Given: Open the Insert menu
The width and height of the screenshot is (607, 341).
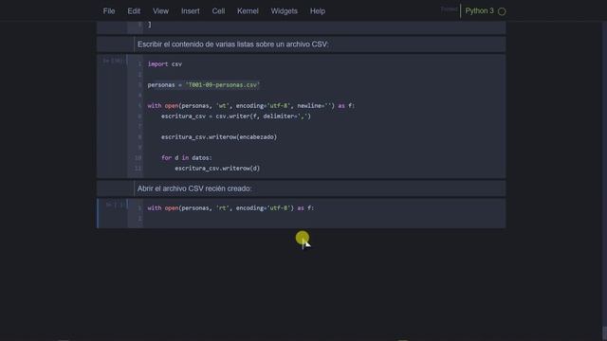Looking at the screenshot, I should pyautogui.click(x=191, y=11).
